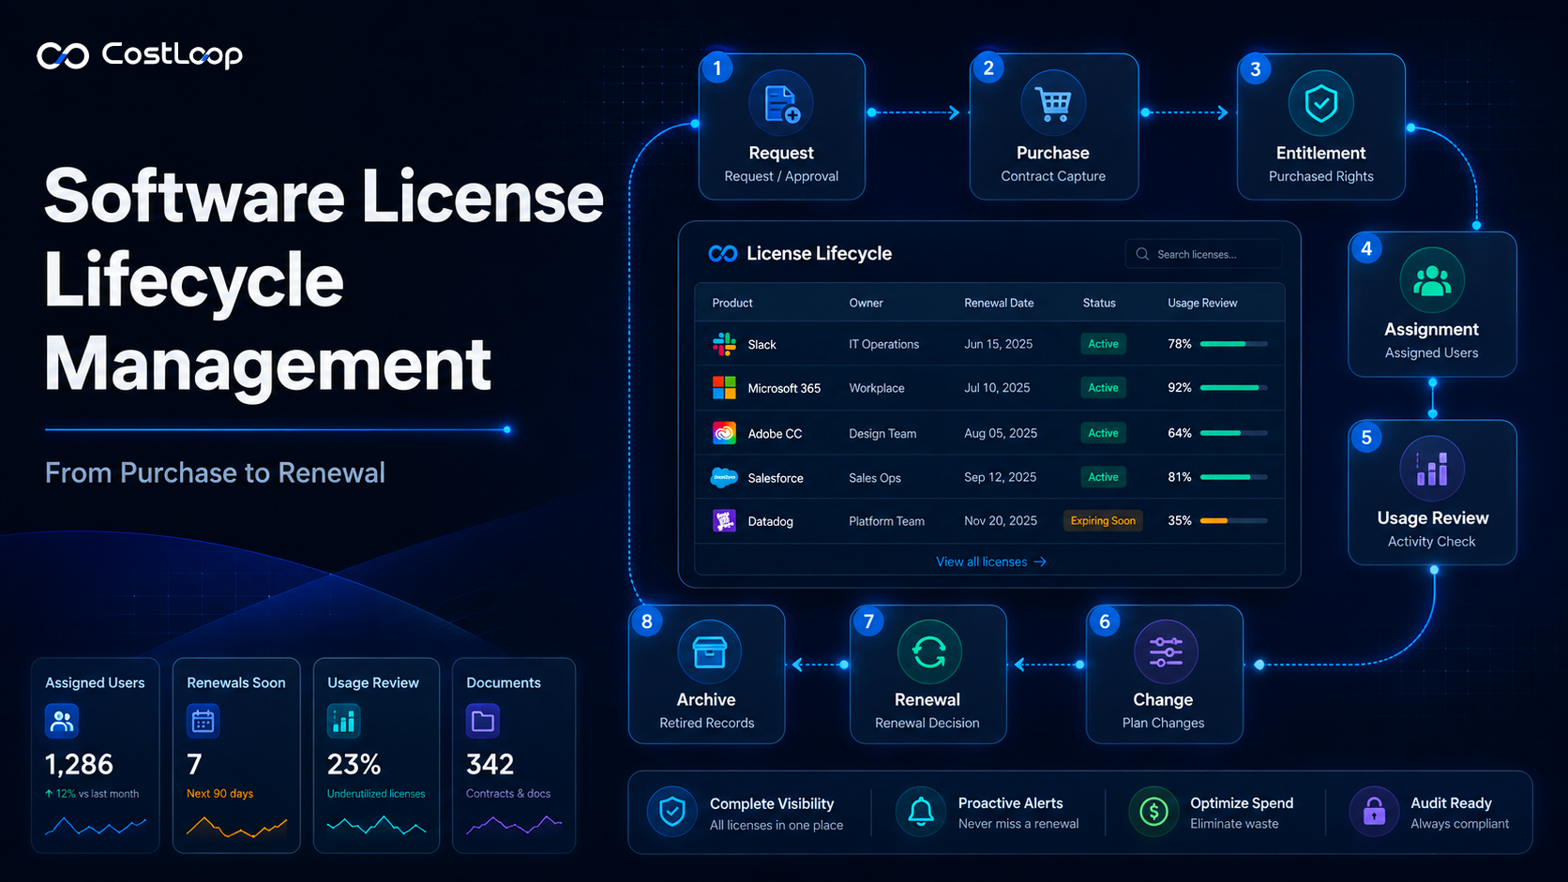This screenshot has height=882, width=1568.
Task: Click the Workplace owner cell
Action: point(876,388)
